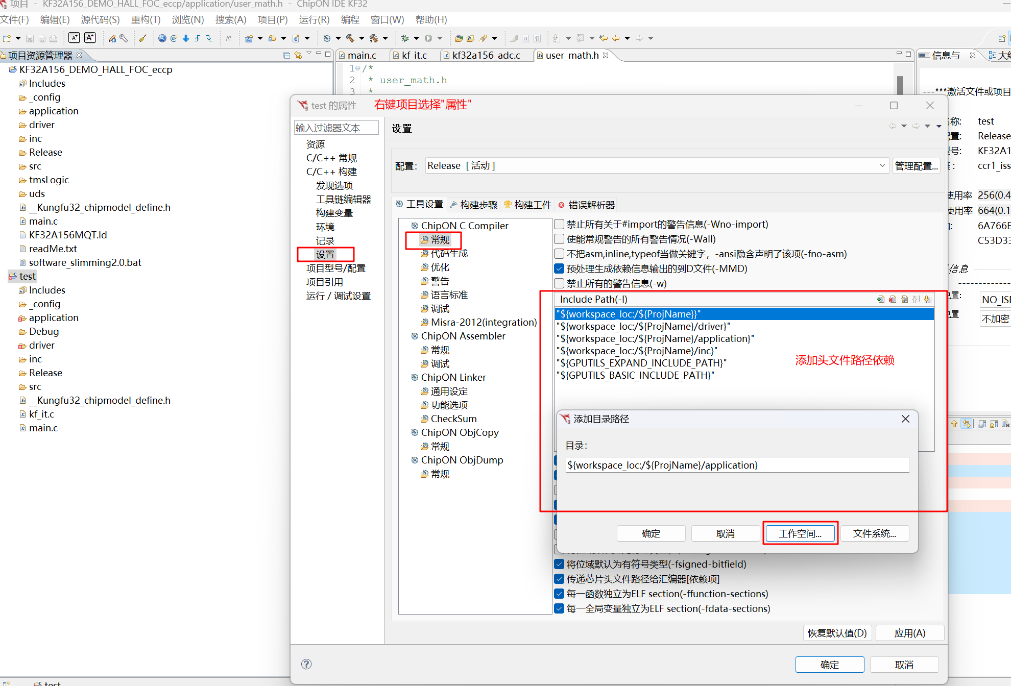Click the increase font size A icon
The height and width of the screenshot is (686, 1011).
[90, 38]
